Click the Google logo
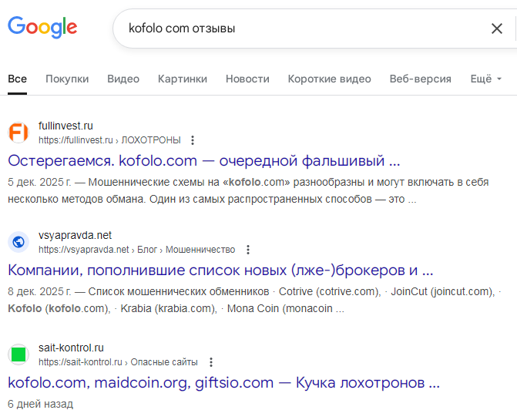 click(42, 28)
